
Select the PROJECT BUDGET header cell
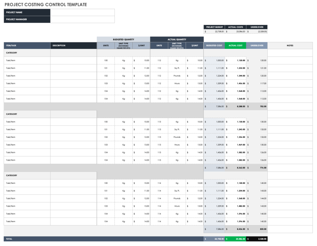(x=214, y=27)
